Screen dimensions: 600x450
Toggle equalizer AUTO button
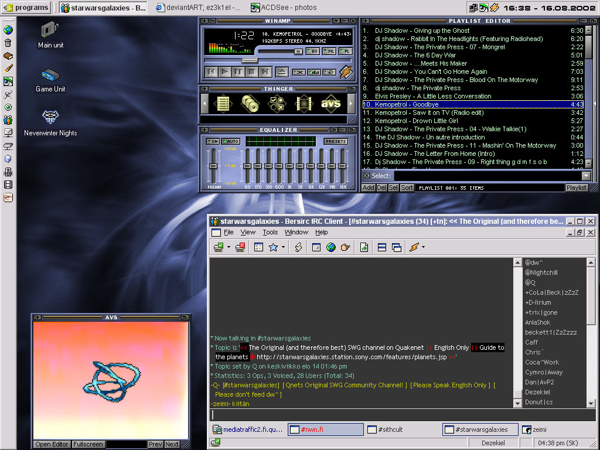coord(231,141)
